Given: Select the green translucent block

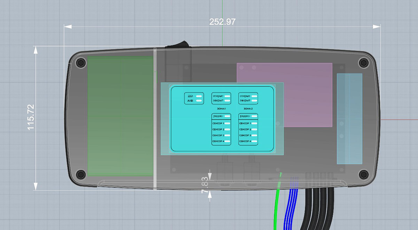Looking at the screenshot, I should 120,116.
